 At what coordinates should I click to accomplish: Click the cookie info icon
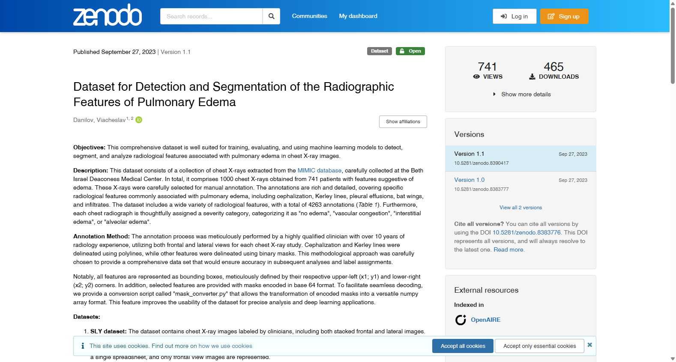(83, 346)
